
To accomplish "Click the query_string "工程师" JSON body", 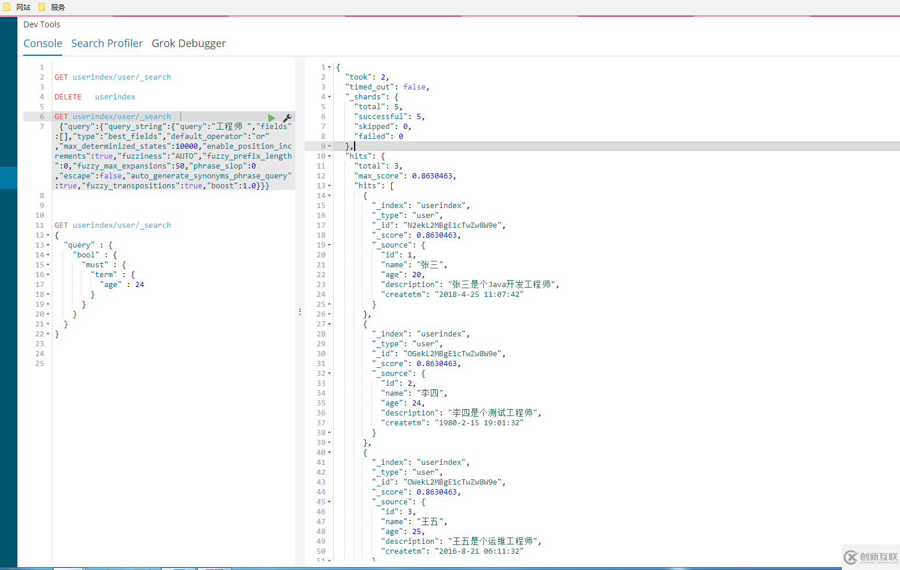I will 174,156.
